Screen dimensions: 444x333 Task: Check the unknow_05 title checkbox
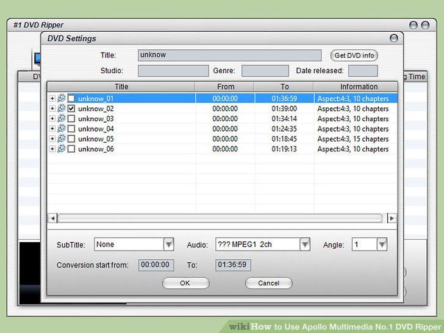coord(71,139)
